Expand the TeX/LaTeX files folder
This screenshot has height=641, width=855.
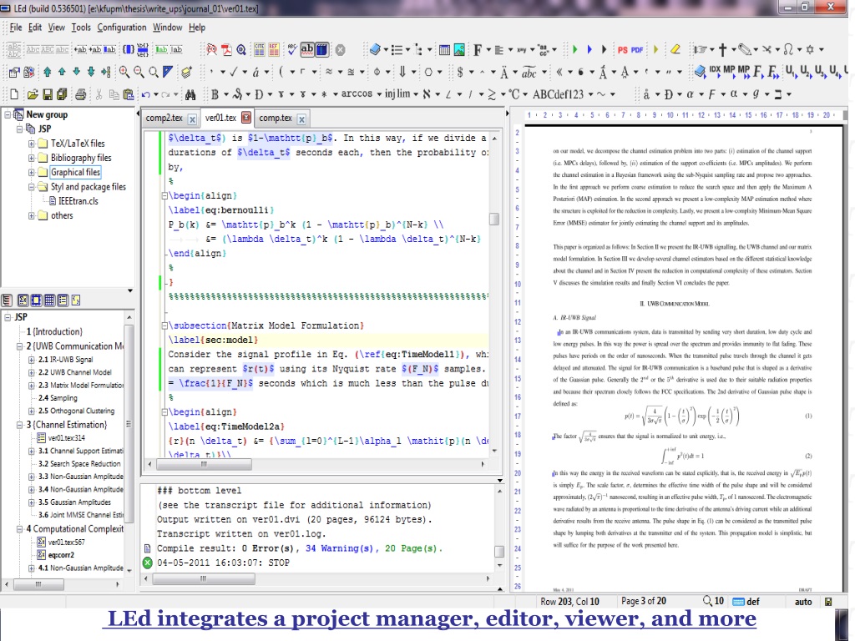[32, 144]
